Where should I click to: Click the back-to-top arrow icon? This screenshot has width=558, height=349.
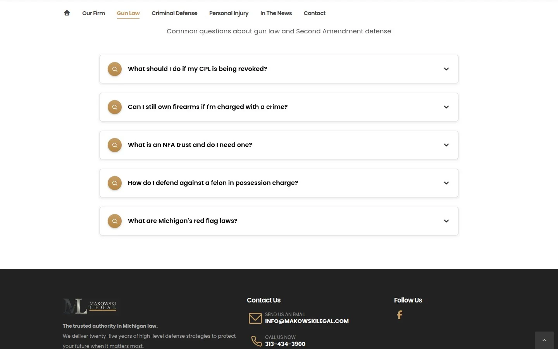pyautogui.click(x=544, y=340)
